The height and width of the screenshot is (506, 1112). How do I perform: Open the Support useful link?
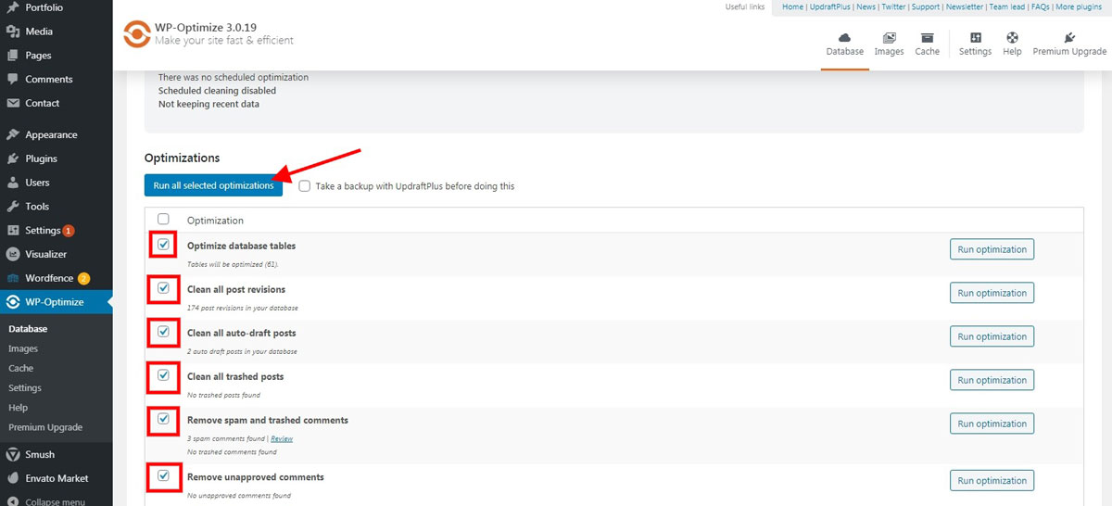point(926,6)
